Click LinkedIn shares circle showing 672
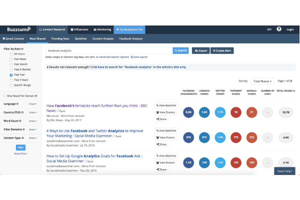This screenshot has height=200, width=300. click(x=204, y=137)
